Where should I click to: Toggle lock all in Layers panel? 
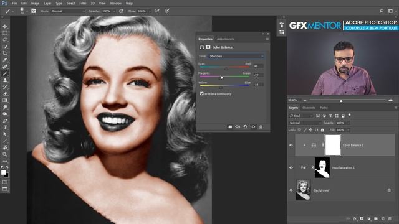point(322,130)
